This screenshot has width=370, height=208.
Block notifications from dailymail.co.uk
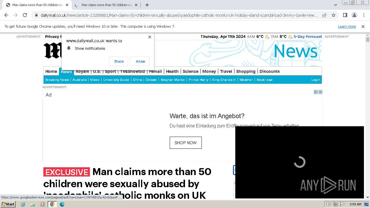click(x=119, y=62)
